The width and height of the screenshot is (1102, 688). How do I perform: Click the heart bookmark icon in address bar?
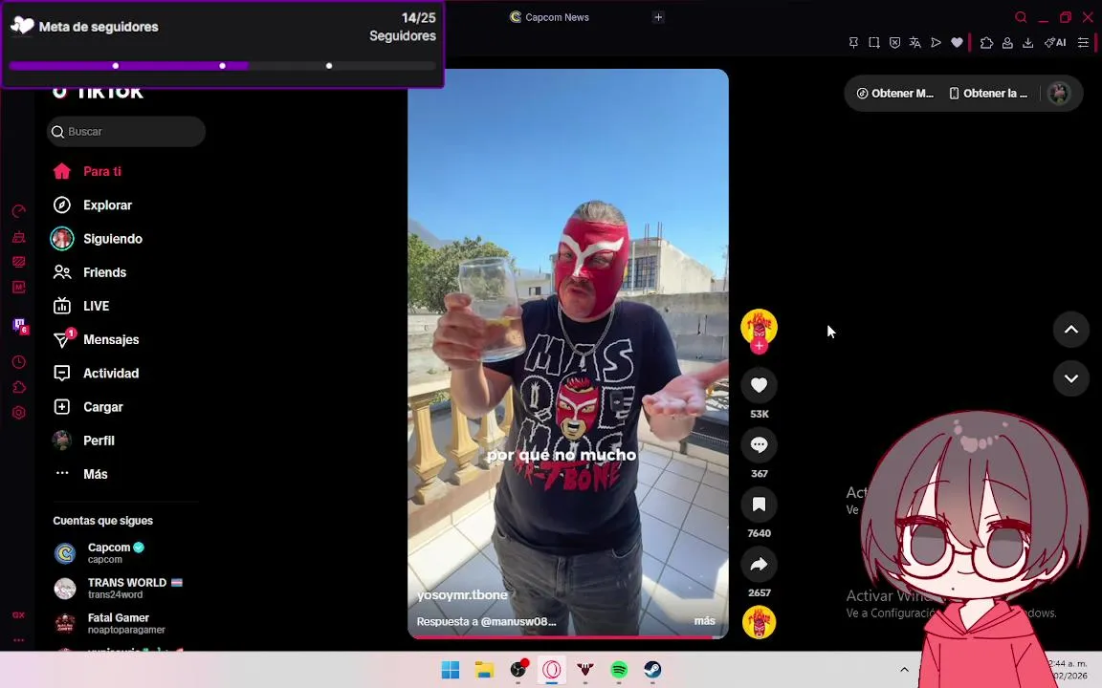tap(957, 43)
